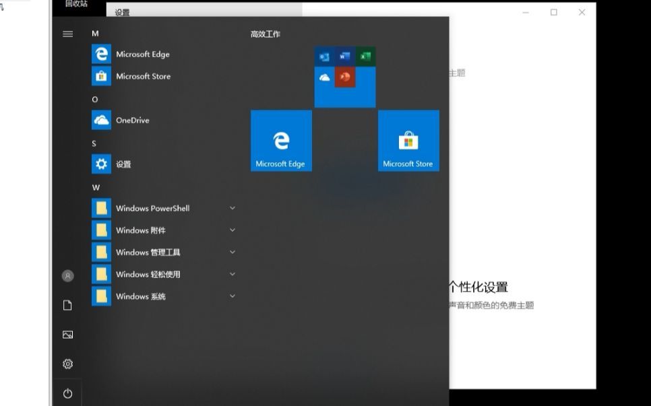Expand the Windows 管理工具 folder chevron
The width and height of the screenshot is (651, 406).
[232, 252]
